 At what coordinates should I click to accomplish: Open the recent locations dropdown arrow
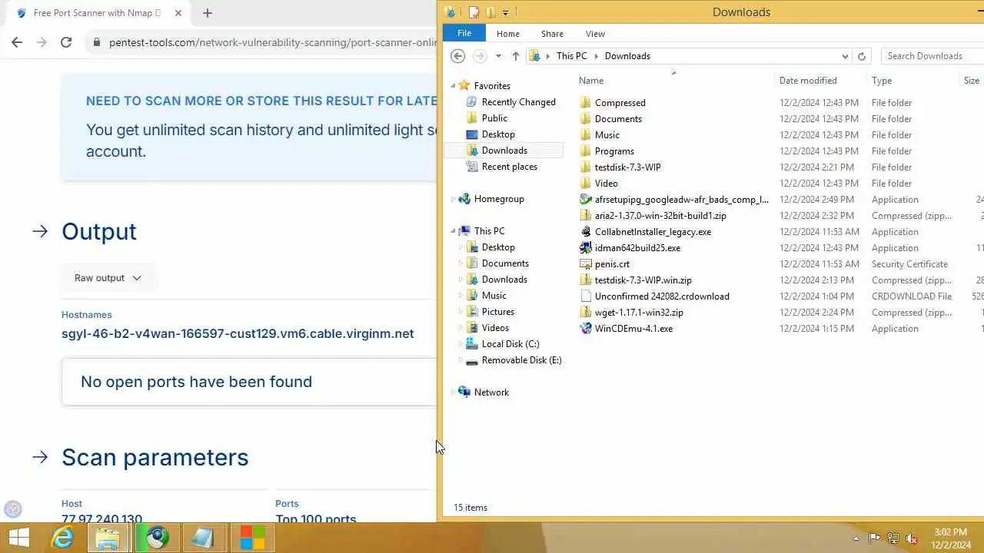point(498,56)
